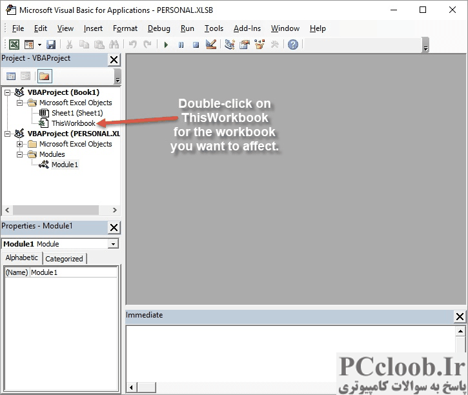This screenshot has height=395, width=468.
Task: Collapse the Modules folder
Action: [x=20, y=154]
